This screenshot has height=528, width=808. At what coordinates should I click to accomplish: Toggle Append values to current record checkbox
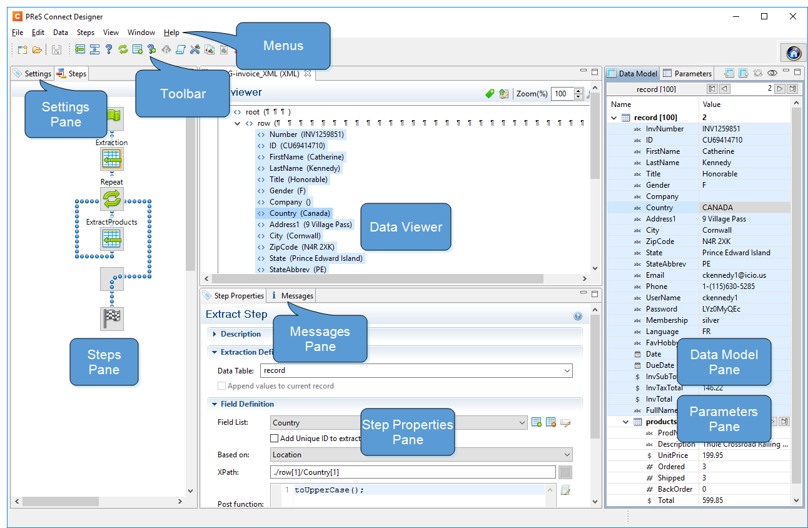[x=221, y=386]
